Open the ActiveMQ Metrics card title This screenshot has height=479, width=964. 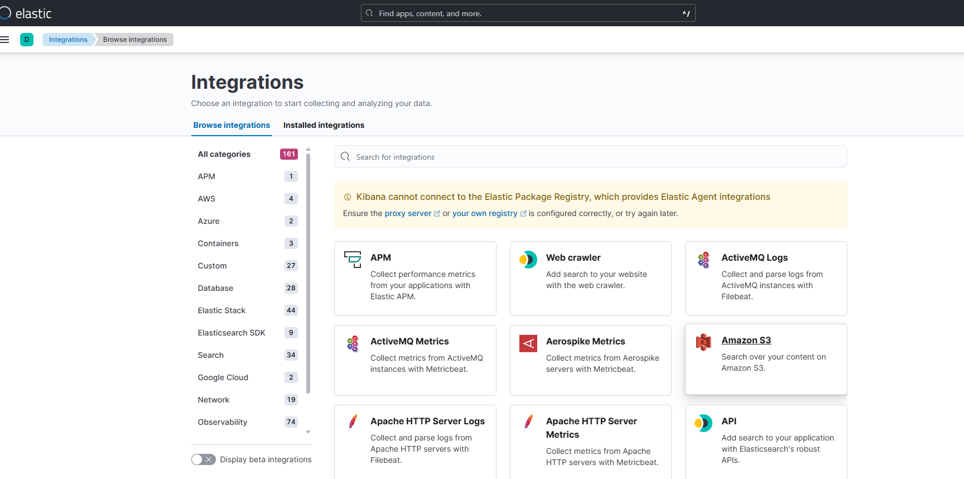(409, 342)
